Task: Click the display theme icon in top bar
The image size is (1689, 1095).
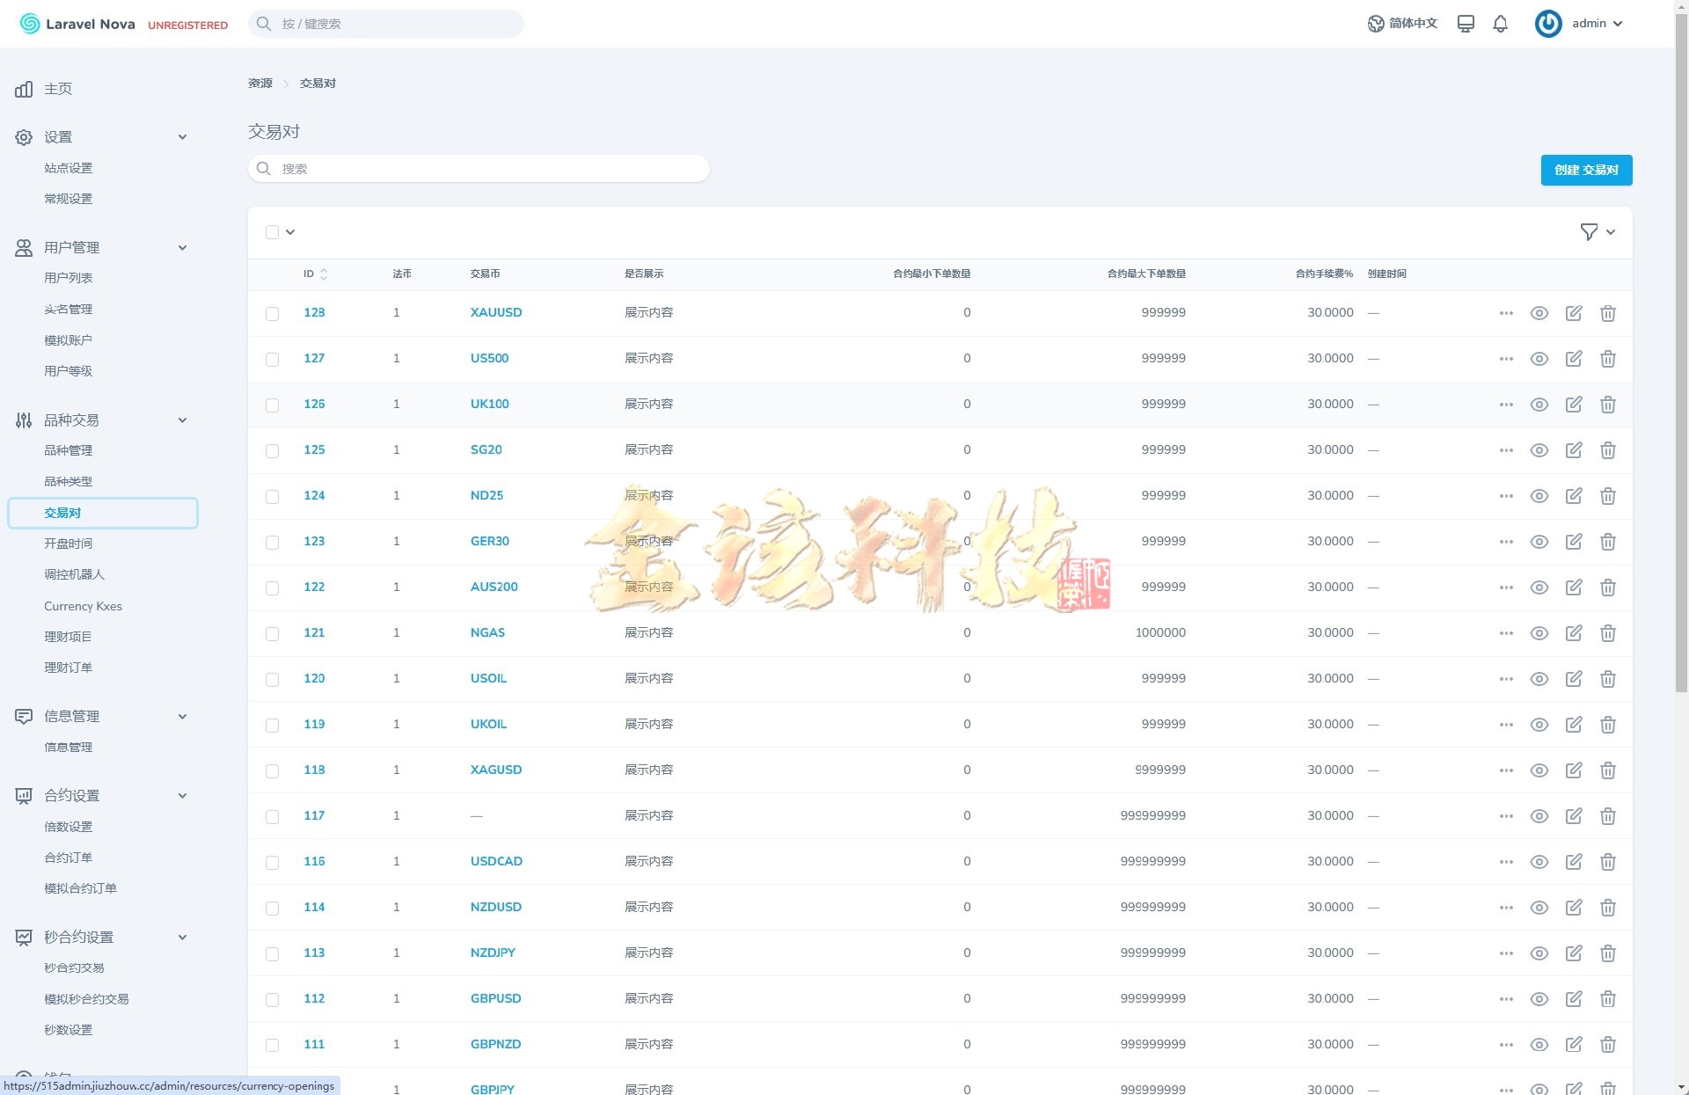Action: [x=1465, y=24]
